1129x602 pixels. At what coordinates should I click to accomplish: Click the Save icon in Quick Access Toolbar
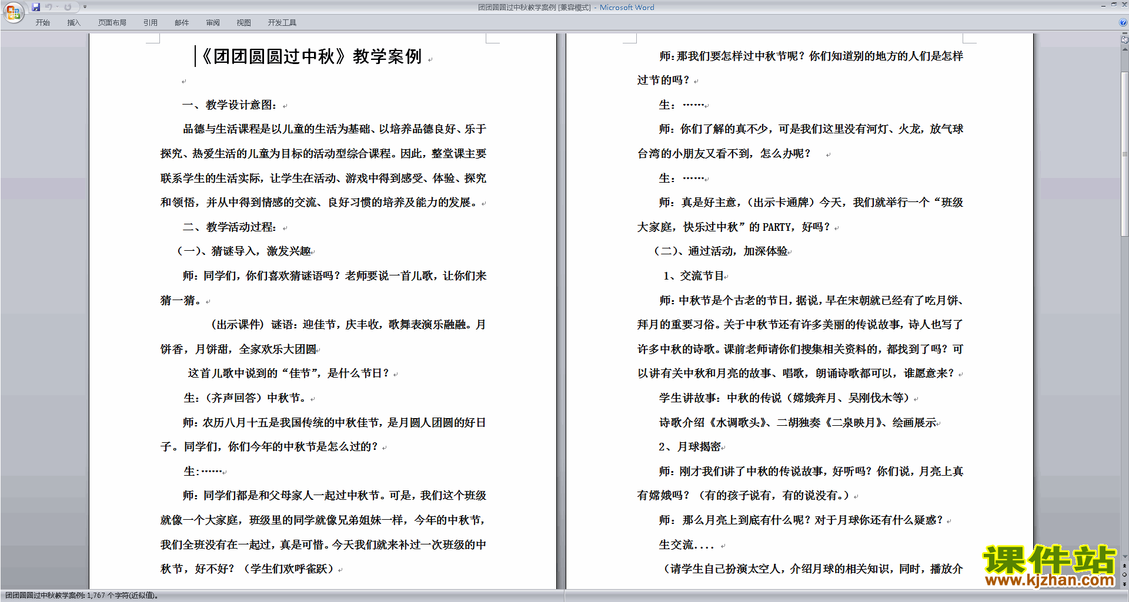click(x=36, y=7)
